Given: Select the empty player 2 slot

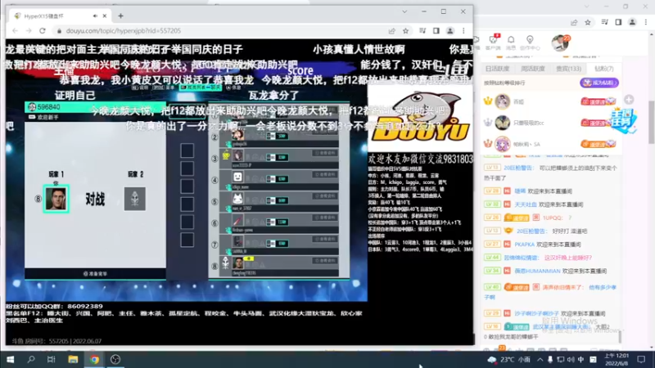Looking at the screenshot, I should coord(135,199).
